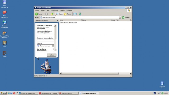Click the green sync arrows toolbar icon
The width and height of the screenshot is (169, 95).
point(80,14)
